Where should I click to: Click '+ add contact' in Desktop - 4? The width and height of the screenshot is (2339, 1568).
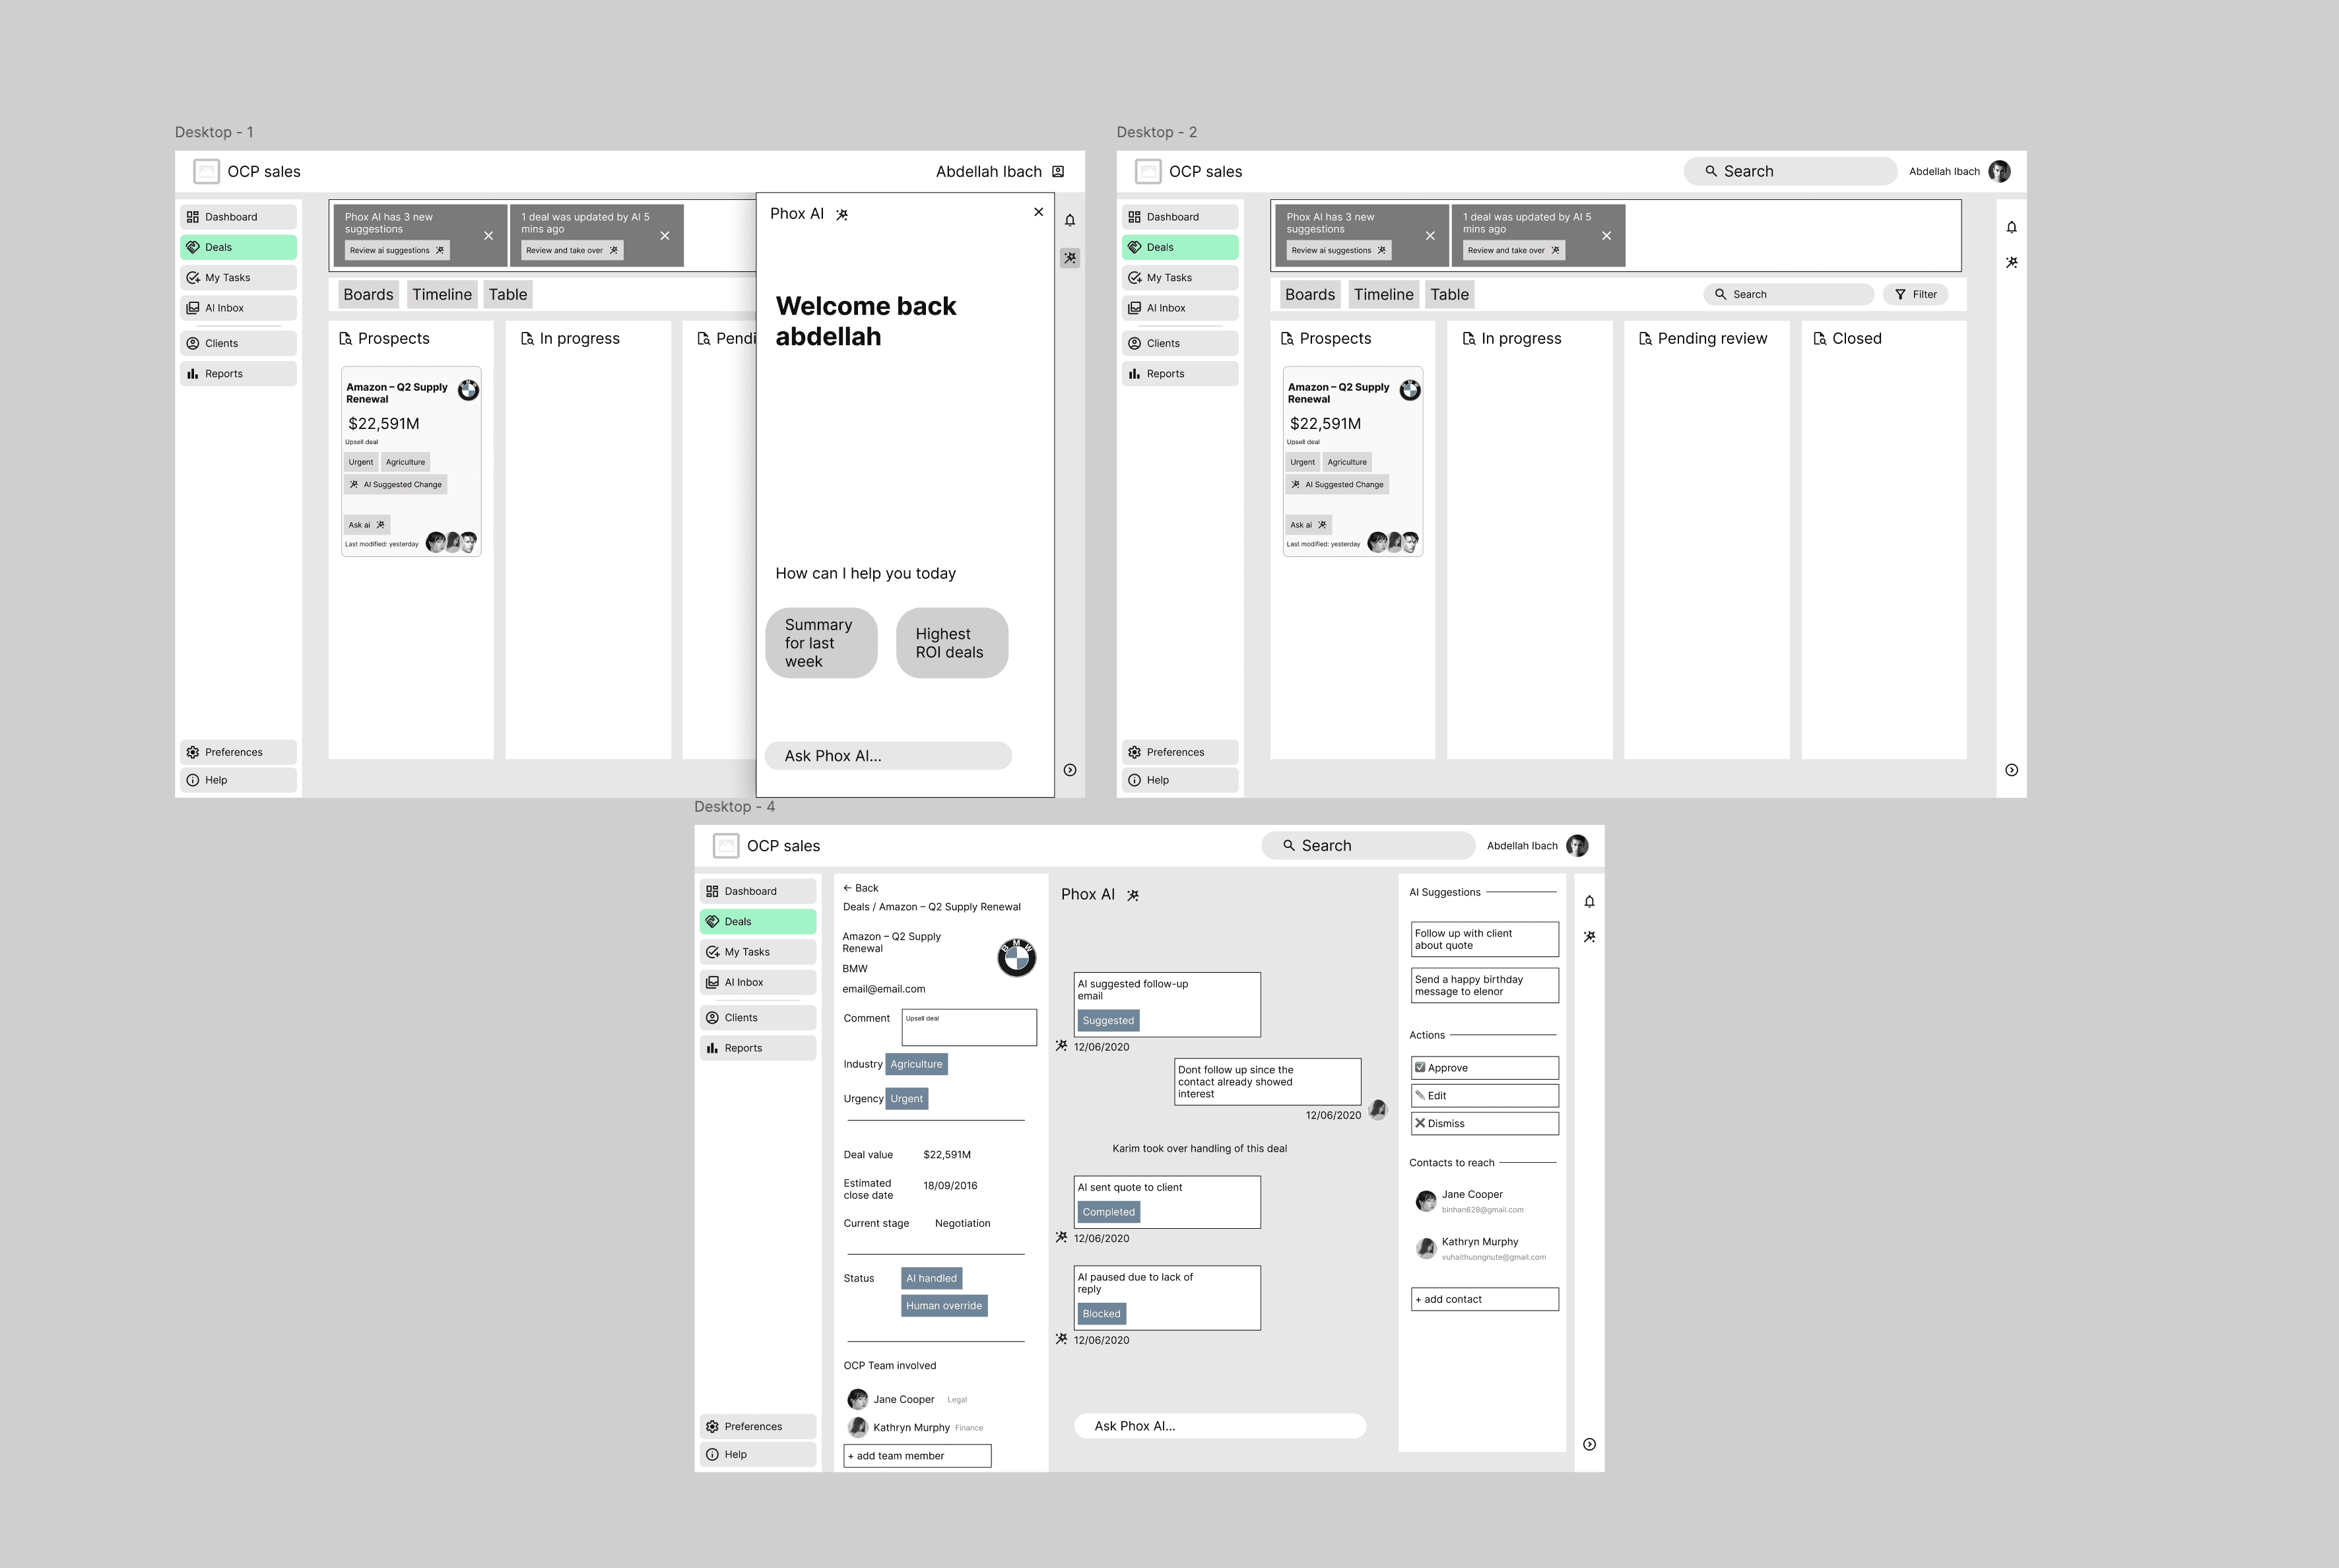point(1484,1299)
